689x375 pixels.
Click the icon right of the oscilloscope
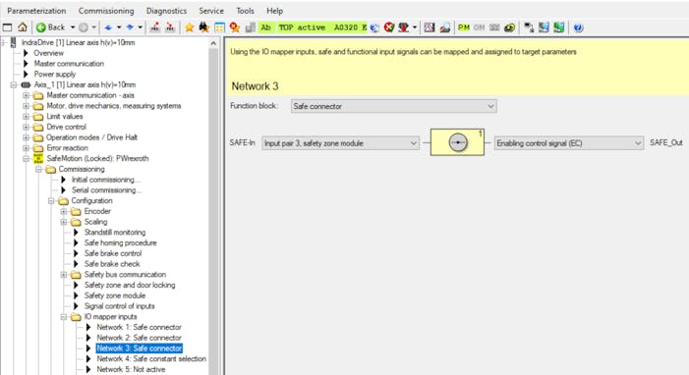(x=444, y=27)
